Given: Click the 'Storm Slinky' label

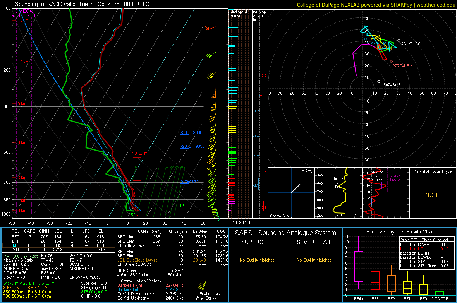Looking at the screenshot, I should click(x=281, y=216).
